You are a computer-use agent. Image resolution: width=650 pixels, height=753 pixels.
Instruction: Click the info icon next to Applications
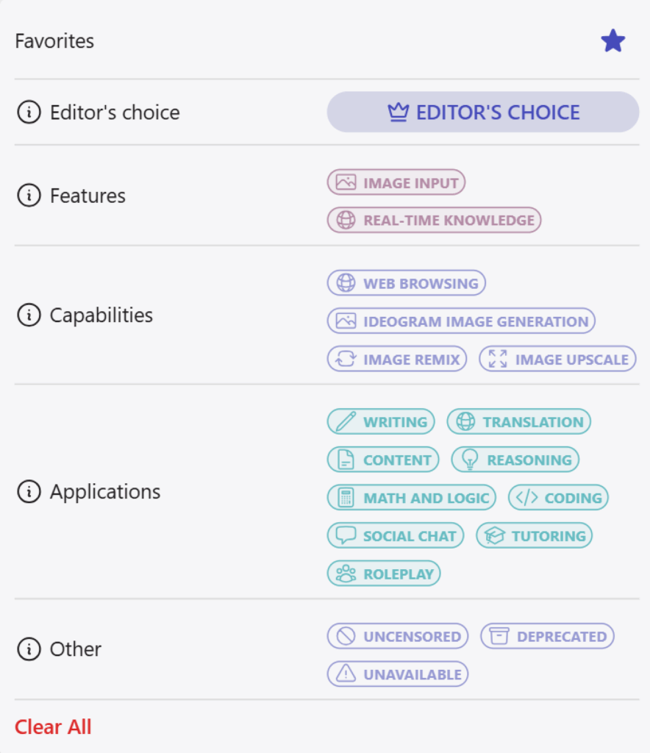(29, 491)
